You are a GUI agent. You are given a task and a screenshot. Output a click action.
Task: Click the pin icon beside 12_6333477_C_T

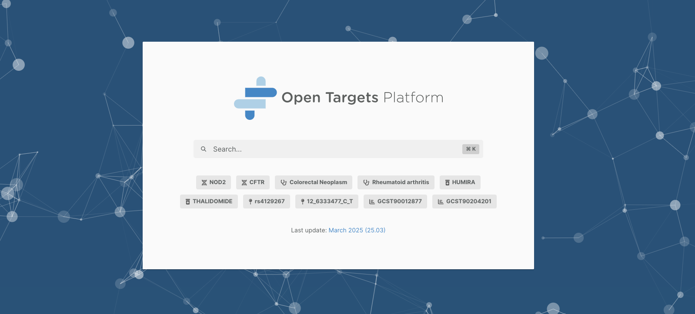303,202
